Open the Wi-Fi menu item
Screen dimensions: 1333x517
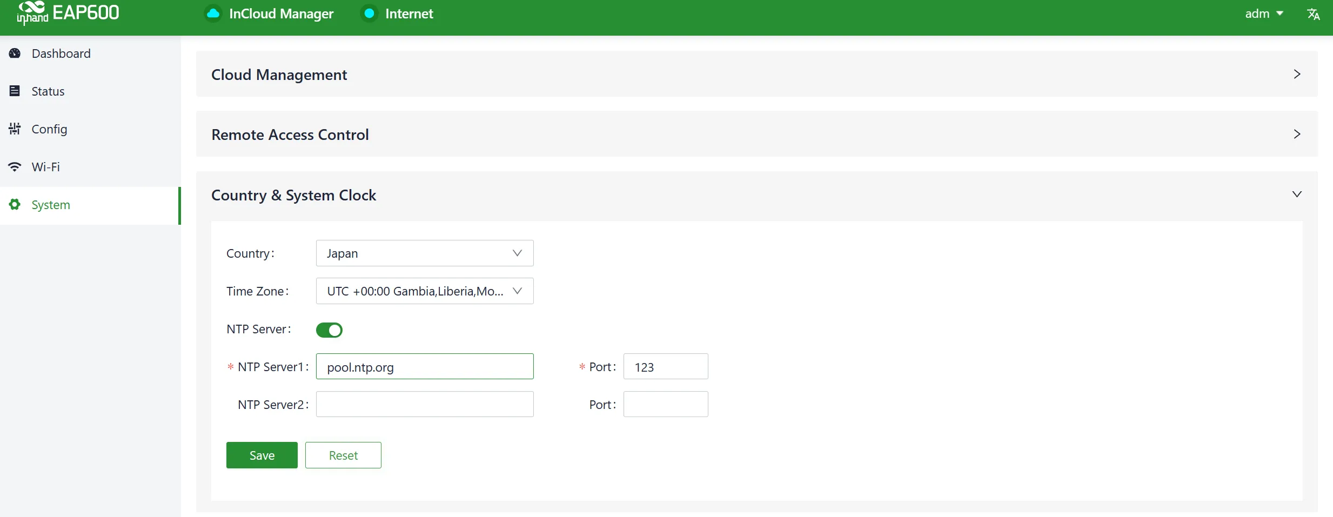(x=90, y=167)
